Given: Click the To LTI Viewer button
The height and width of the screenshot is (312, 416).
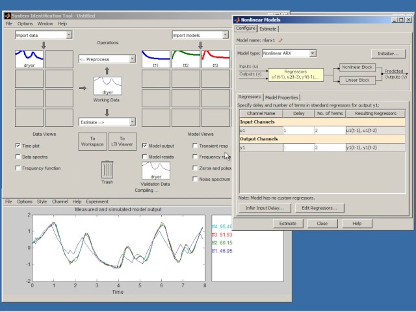Looking at the screenshot, I should [x=122, y=142].
